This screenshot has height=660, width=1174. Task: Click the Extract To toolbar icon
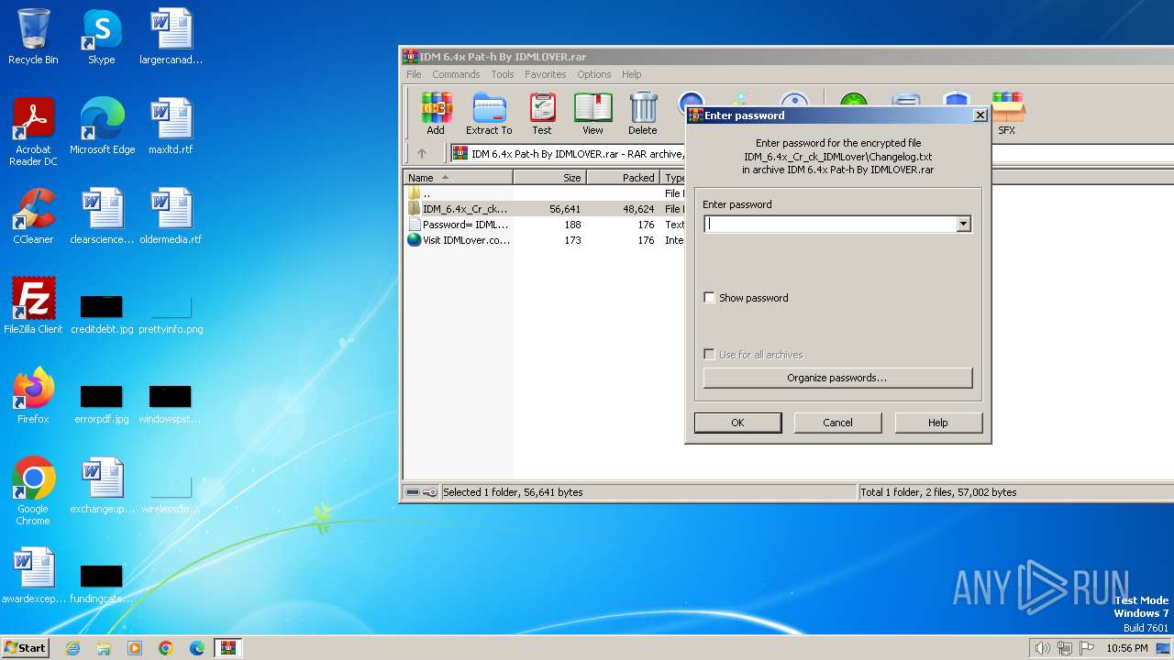click(x=489, y=114)
